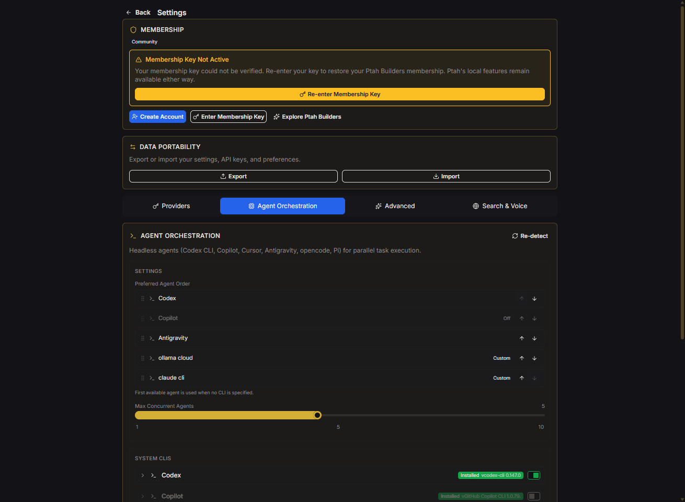Grab the Antigravity row drag handle
This screenshot has width=685, height=502.
(143, 338)
